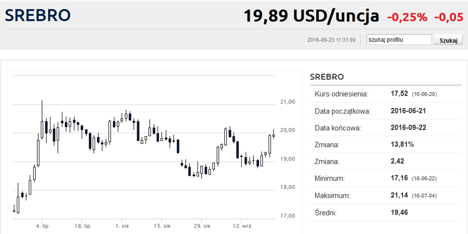Image resolution: width=468 pixels, height=234 pixels.
Task: Click the -0,05 absolute change value
Action: [x=449, y=17]
